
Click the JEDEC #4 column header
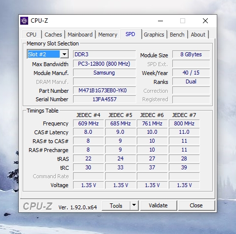[x=88, y=115]
